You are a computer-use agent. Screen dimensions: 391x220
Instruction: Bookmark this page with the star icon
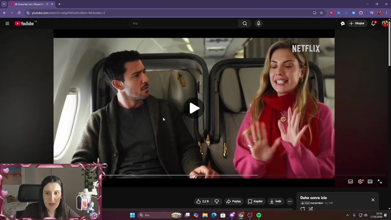[321, 13]
